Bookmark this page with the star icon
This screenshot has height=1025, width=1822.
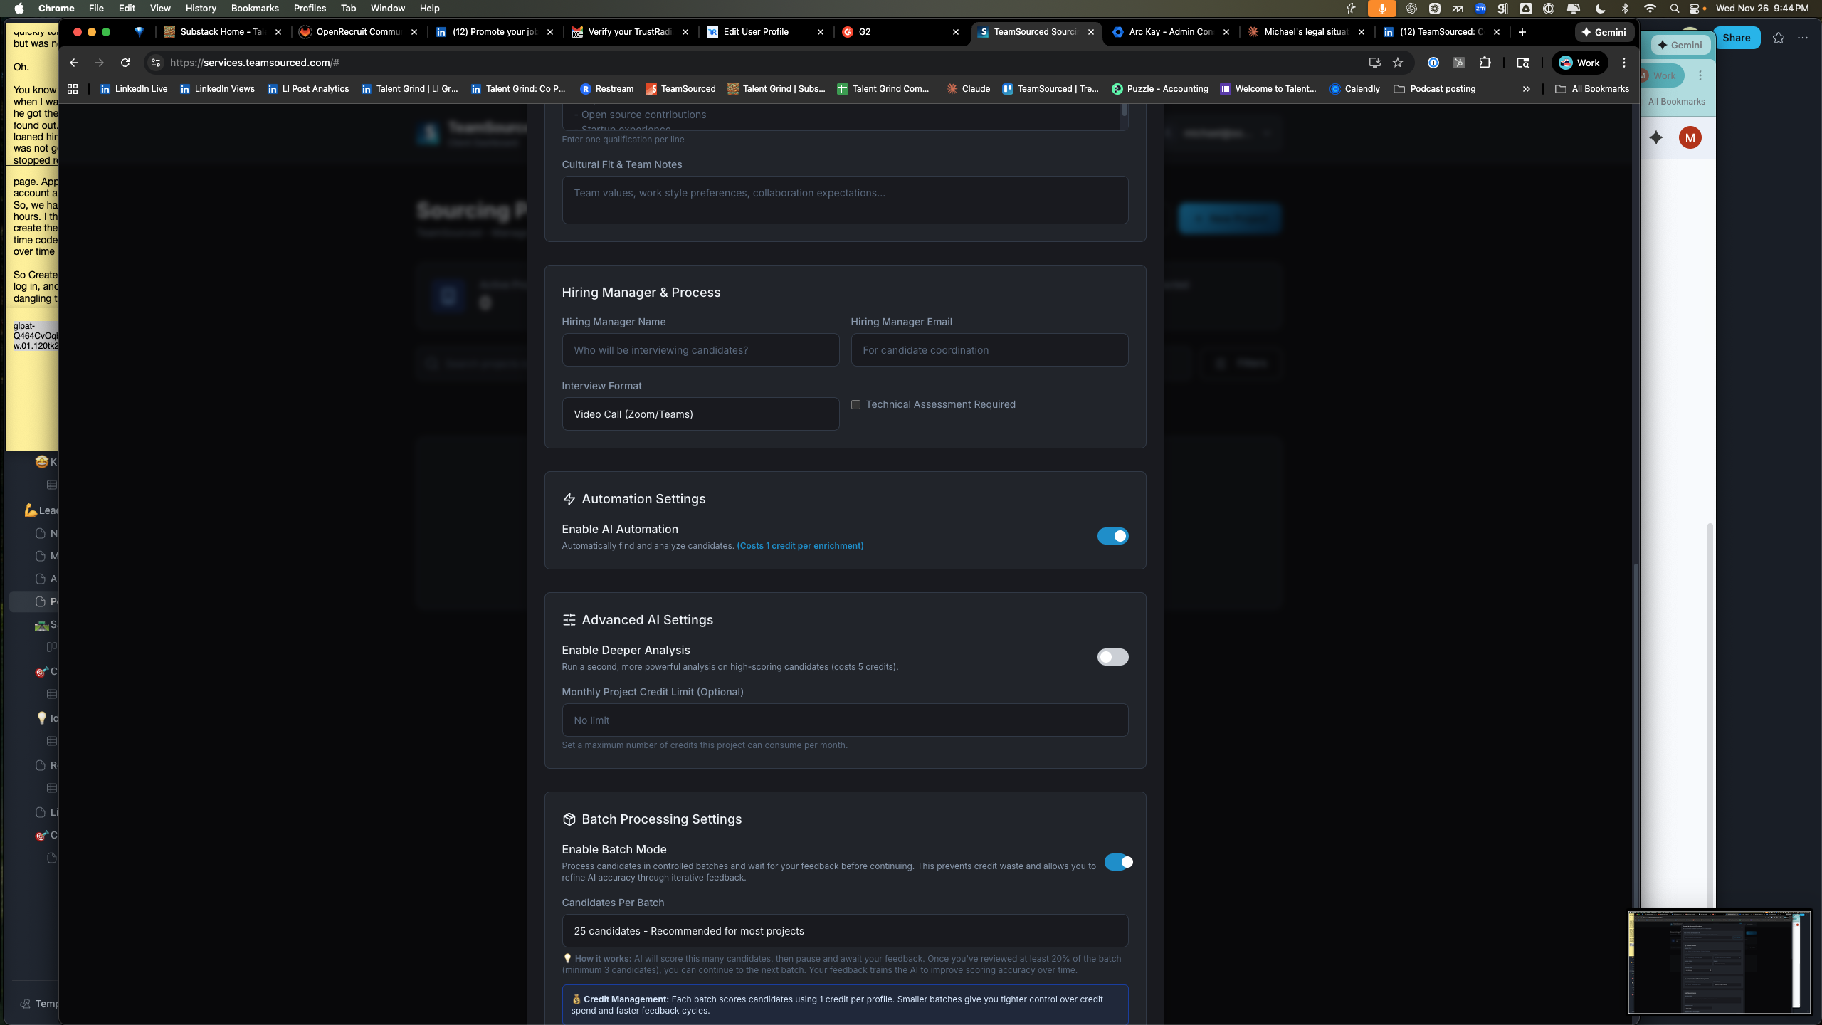(x=1398, y=63)
